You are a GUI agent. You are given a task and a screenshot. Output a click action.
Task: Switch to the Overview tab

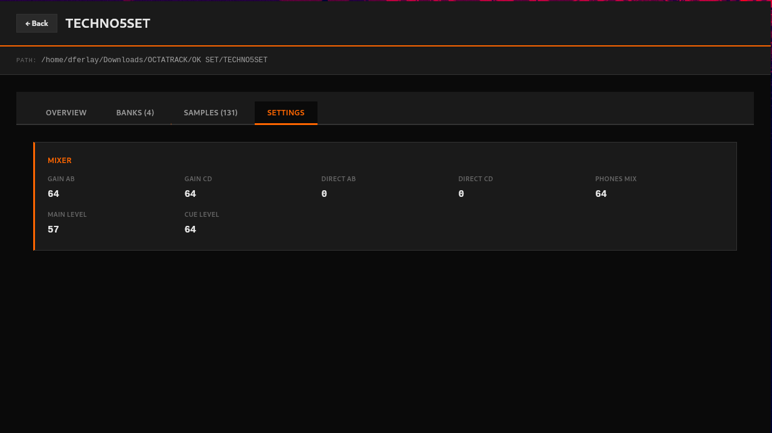[x=66, y=113]
